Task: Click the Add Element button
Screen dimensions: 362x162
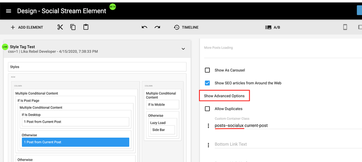Action: point(27,27)
